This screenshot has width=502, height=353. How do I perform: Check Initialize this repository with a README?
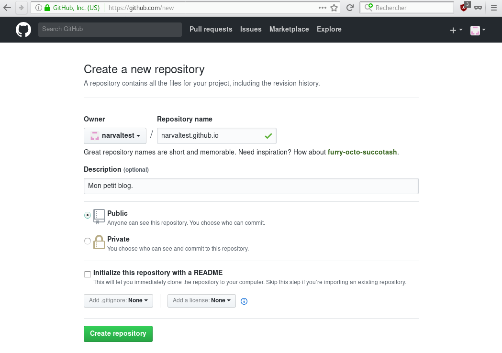click(x=88, y=274)
